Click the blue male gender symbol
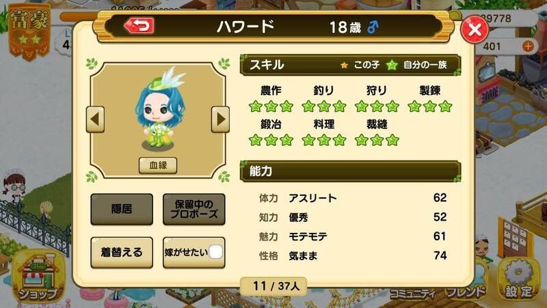Screen dimensions: 547x308 coord(373,27)
